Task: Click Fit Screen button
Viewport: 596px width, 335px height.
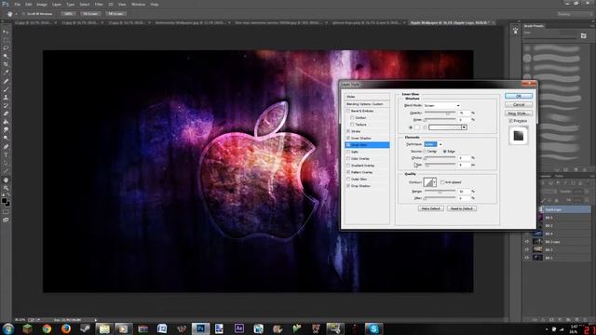Action: pos(90,14)
